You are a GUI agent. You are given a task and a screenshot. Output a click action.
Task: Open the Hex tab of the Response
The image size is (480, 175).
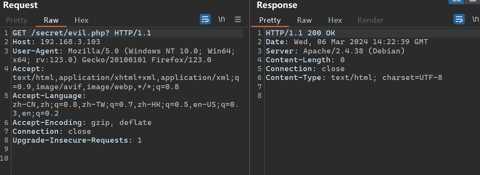[335, 20]
